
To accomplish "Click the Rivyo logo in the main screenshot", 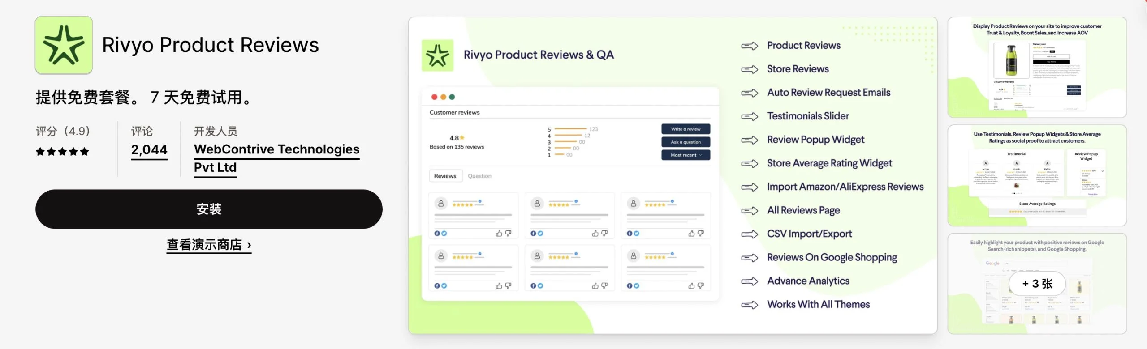I will [x=437, y=56].
